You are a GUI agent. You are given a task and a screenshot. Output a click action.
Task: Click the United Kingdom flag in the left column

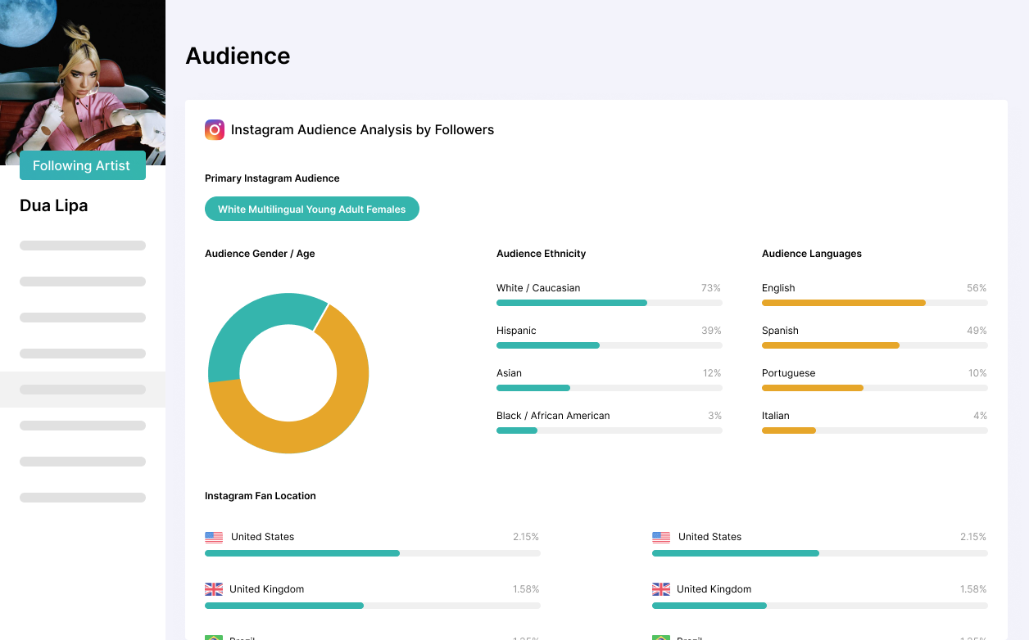pos(214,589)
